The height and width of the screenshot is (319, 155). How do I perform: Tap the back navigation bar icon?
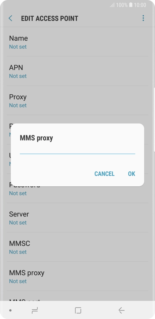click(x=121, y=310)
